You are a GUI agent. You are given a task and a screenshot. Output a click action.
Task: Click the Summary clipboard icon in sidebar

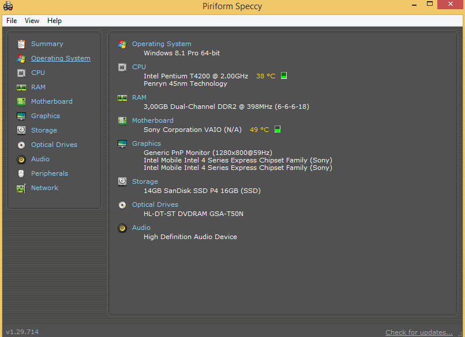click(x=21, y=44)
